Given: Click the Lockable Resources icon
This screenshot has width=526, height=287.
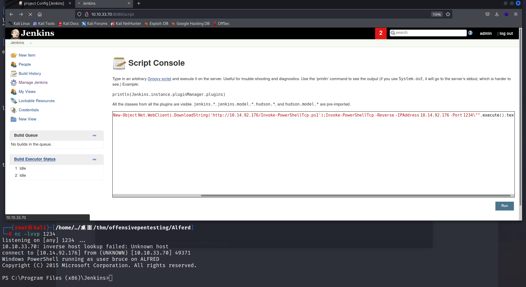Looking at the screenshot, I should 14,101.
